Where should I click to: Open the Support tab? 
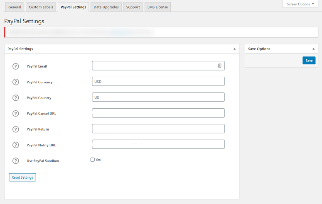pyautogui.click(x=133, y=7)
